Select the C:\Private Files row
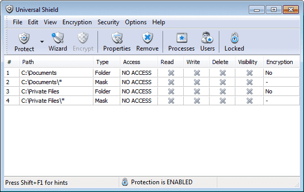This screenshot has width=304, height=192. (152, 91)
